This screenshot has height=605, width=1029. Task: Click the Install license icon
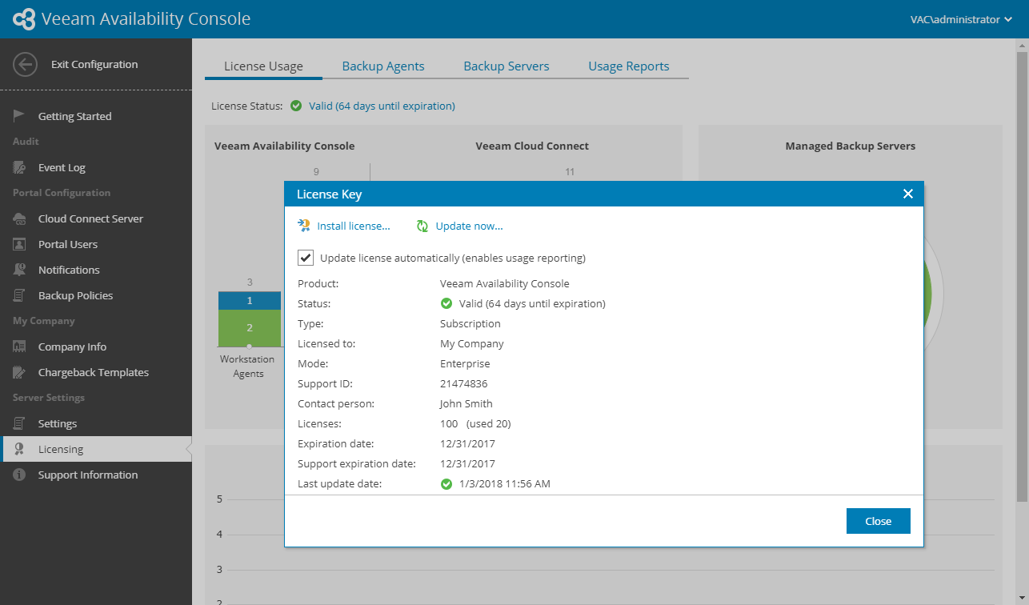point(304,226)
